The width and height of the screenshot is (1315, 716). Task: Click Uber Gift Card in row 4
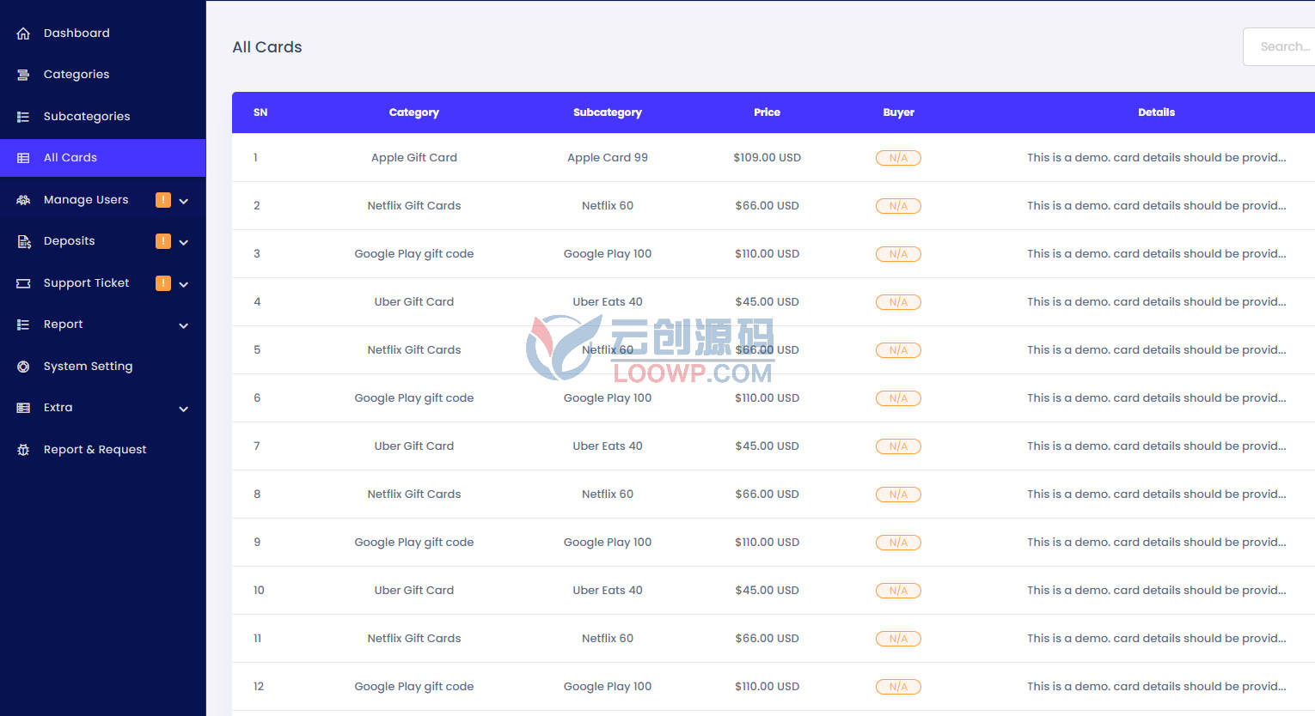414,301
